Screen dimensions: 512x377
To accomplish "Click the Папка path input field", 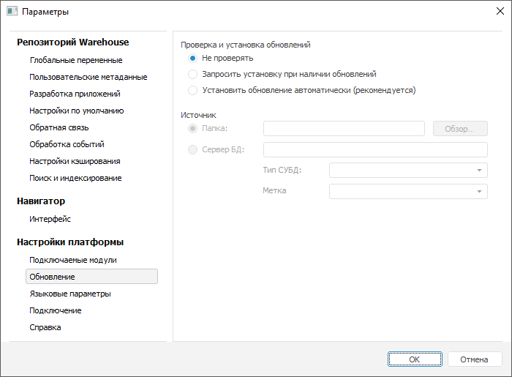I will (344, 129).
